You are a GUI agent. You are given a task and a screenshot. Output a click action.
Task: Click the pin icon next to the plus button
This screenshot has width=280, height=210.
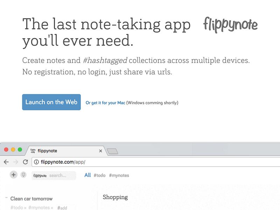(x=23, y=175)
